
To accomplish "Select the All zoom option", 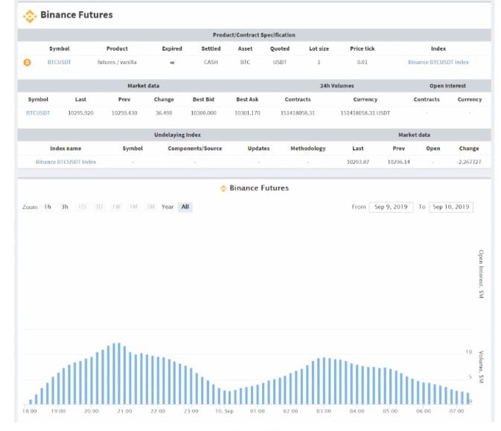I will [185, 207].
